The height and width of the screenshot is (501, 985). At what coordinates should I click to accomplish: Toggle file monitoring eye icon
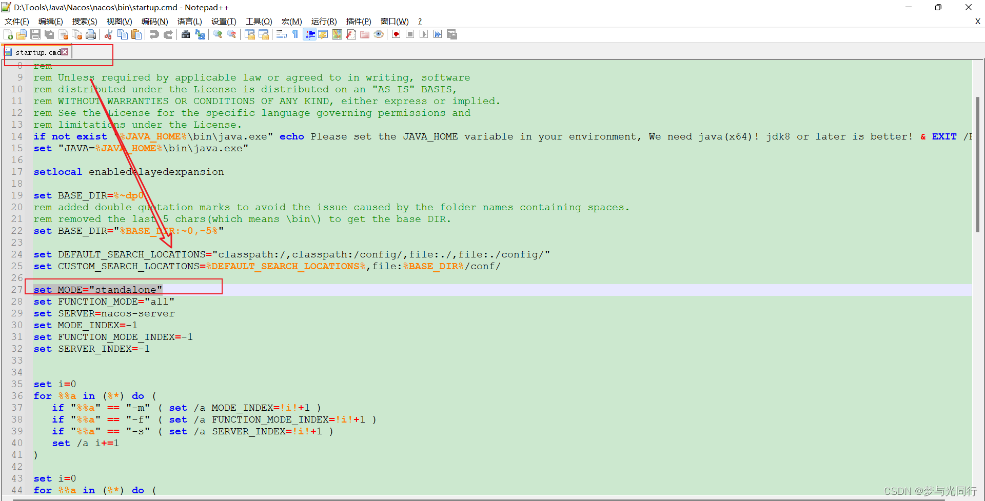[x=379, y=34]
